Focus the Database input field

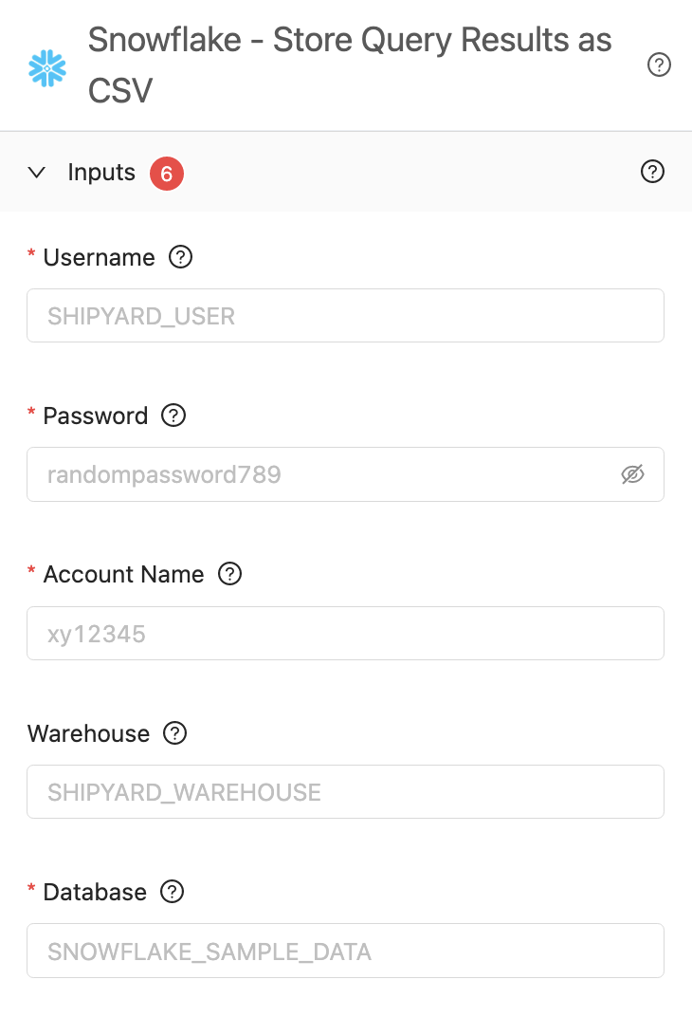click(345, 951)
